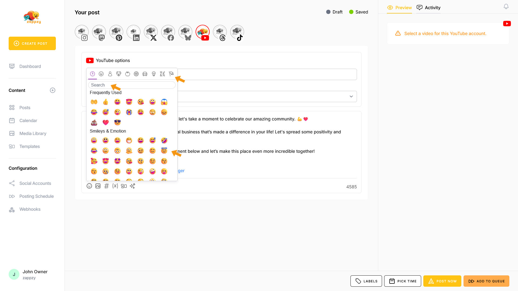The image size is (518, 291).
Task: Switch to the Activity tab
Action: (x=428, y=8)
